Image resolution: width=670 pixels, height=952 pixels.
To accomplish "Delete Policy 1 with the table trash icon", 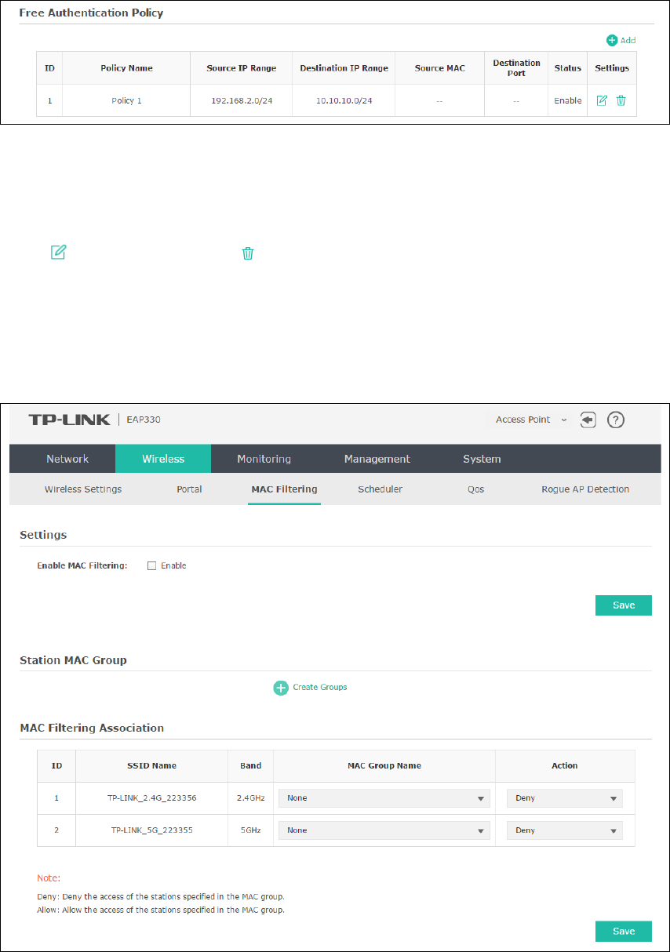I will point(621,100).
